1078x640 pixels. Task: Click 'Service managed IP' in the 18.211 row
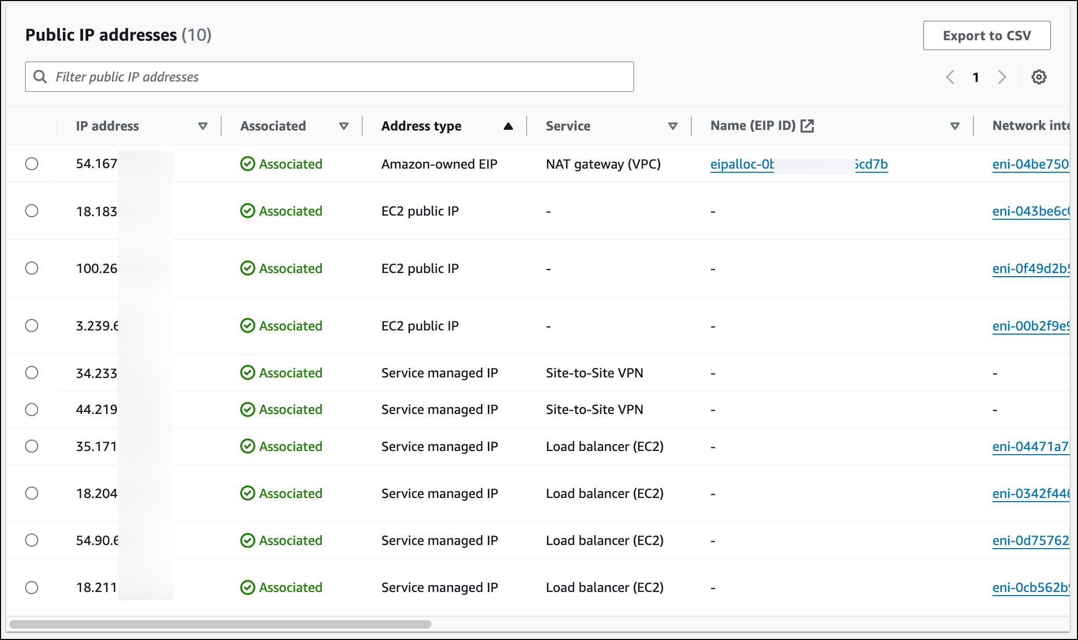tap(440, 588)
